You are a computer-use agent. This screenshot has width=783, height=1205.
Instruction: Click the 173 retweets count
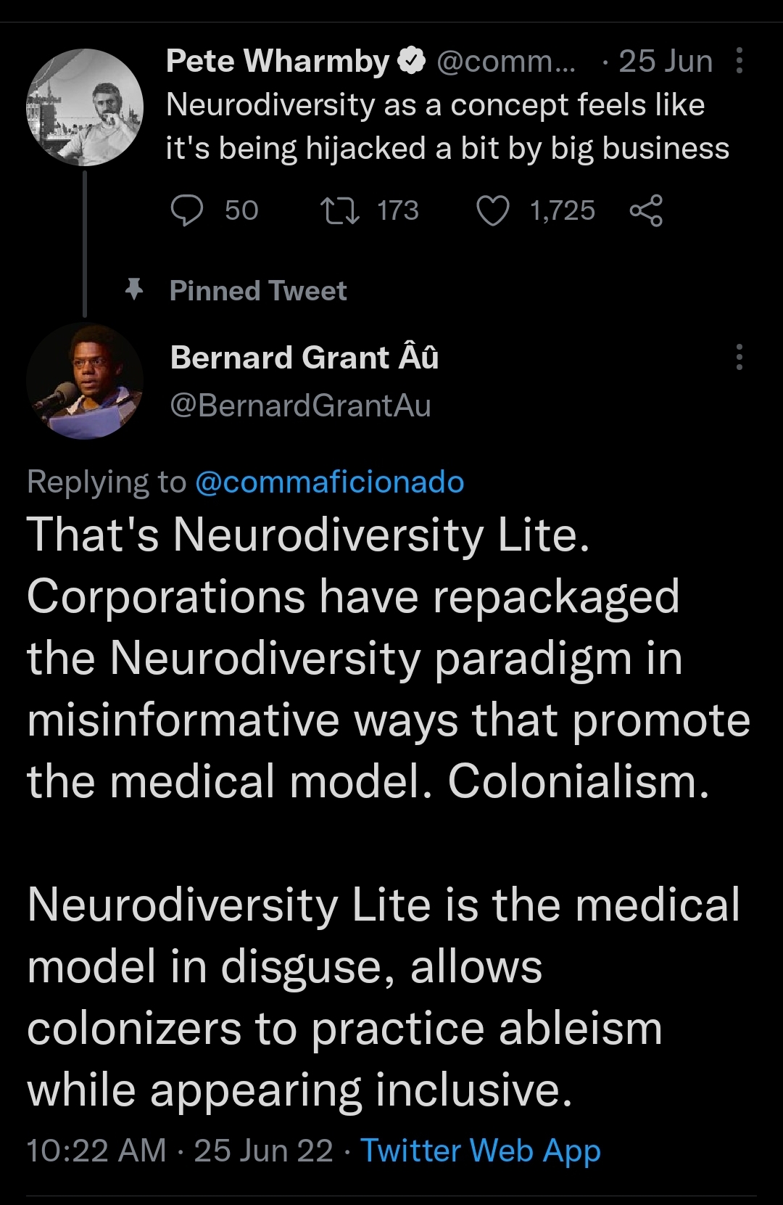(398, 210)
